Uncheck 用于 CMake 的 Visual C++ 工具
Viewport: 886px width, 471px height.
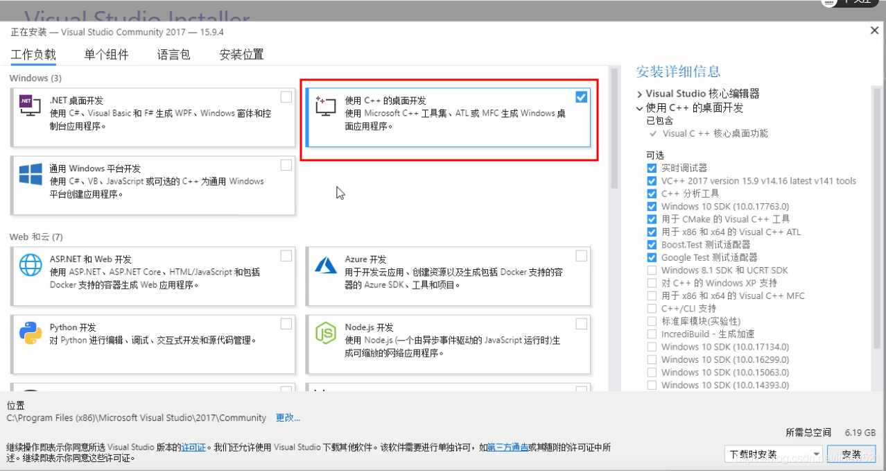click(x=652, y=219)
